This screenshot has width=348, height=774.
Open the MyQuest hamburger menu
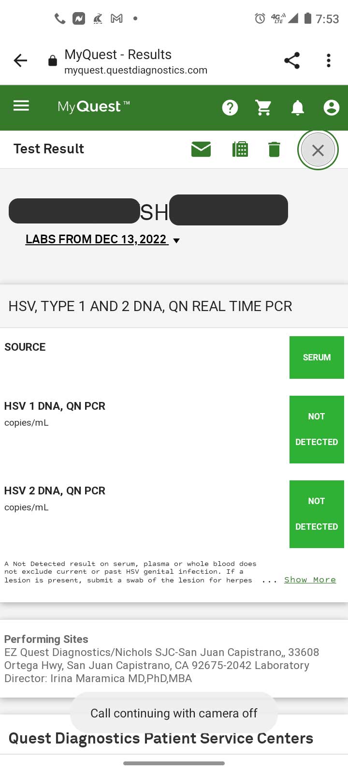[21, 106]
